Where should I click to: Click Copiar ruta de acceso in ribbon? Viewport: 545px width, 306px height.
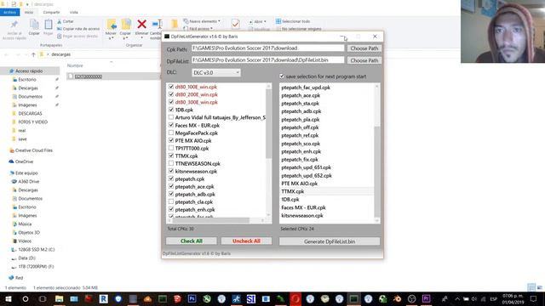(78, 29)
